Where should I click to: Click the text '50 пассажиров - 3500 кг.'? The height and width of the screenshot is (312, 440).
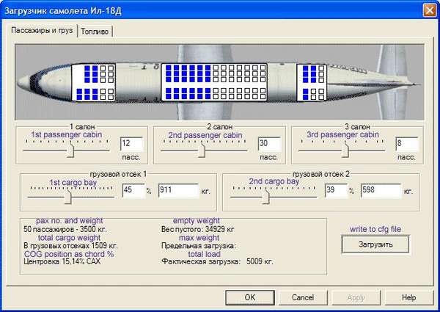pos(65,229)
